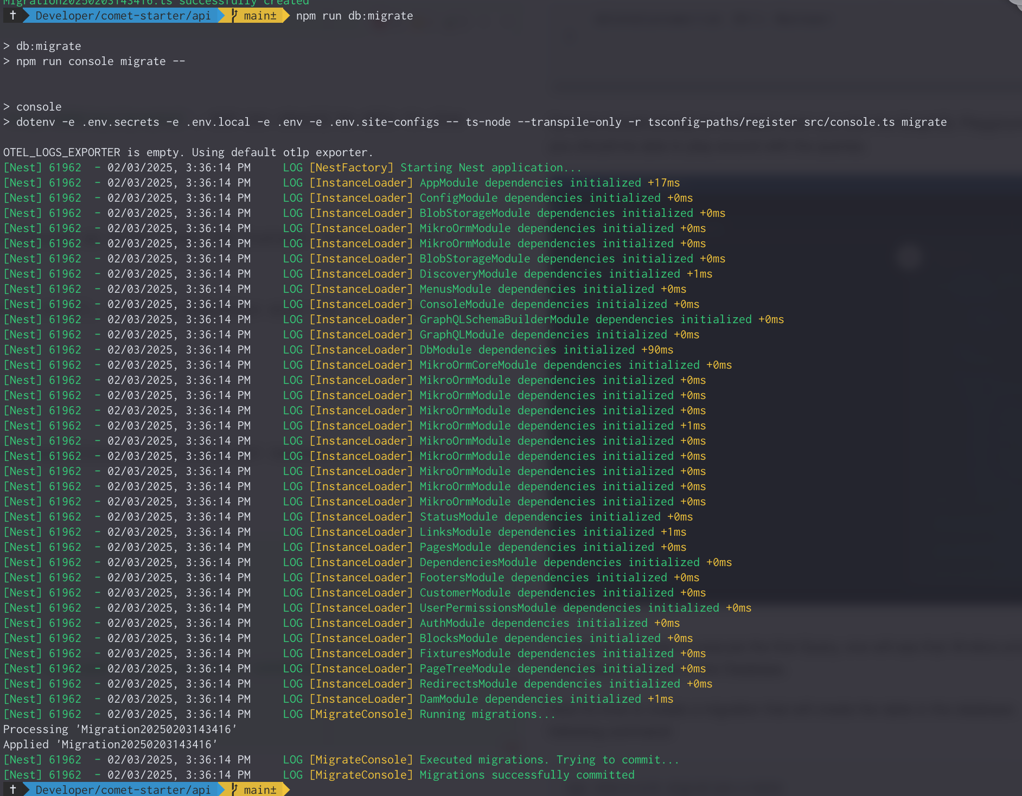Click the main± branch label in the bottom prompt

pos(260,789)
